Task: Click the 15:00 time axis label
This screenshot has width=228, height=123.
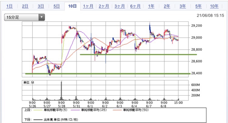Action: point(178,103)
